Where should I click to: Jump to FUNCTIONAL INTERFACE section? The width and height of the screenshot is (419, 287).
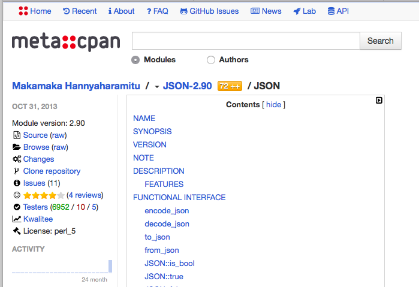[x=179, y=197]
